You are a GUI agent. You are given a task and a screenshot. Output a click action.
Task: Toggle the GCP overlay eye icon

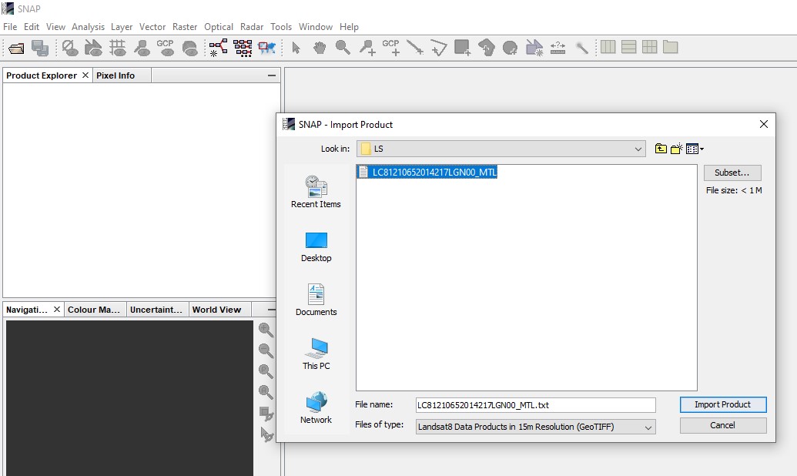pos(166,49)
